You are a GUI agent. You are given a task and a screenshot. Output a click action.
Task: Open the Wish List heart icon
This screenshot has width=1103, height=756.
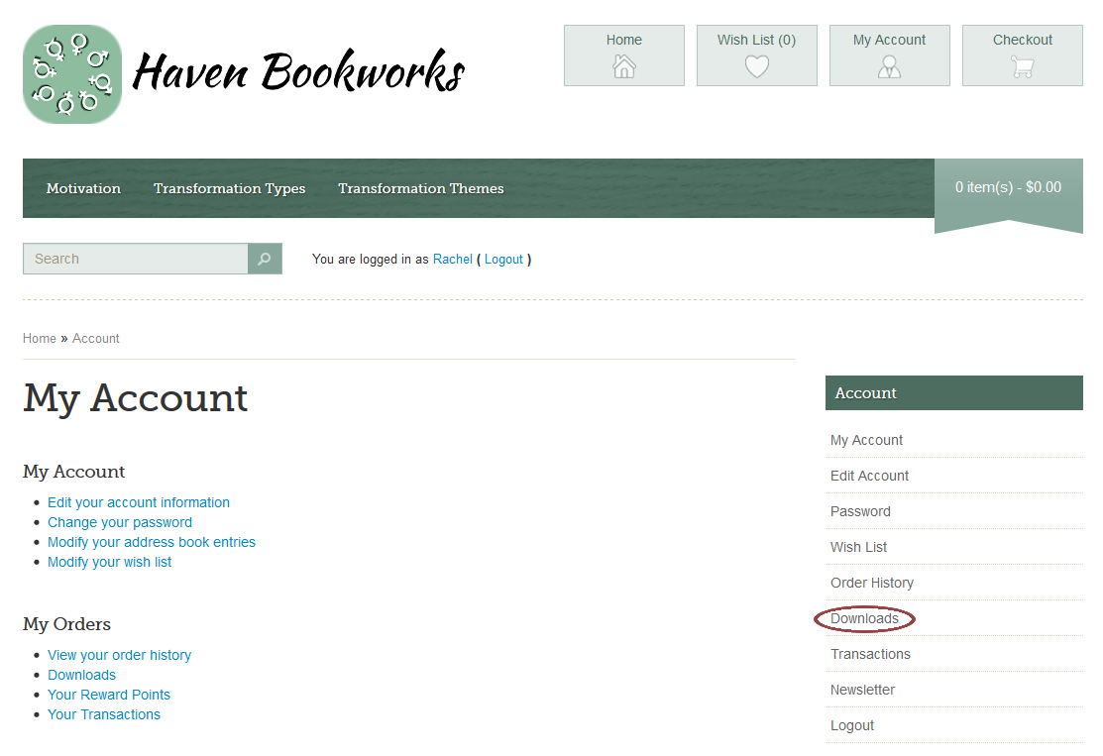tap(756, 66)
